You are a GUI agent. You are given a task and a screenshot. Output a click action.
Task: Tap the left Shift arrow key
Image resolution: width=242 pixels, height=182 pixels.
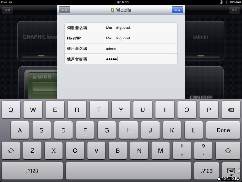[11, 151]
